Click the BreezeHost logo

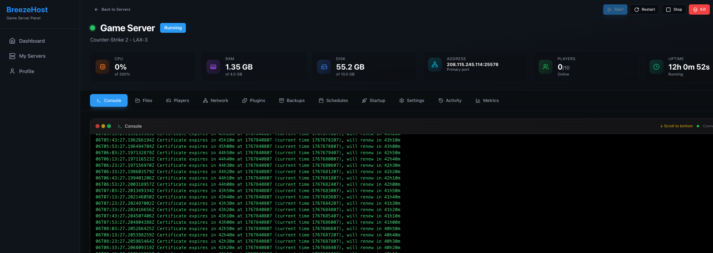point(27,10)
